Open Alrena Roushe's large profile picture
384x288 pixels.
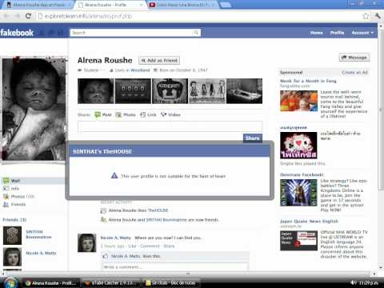coord(34,109)
